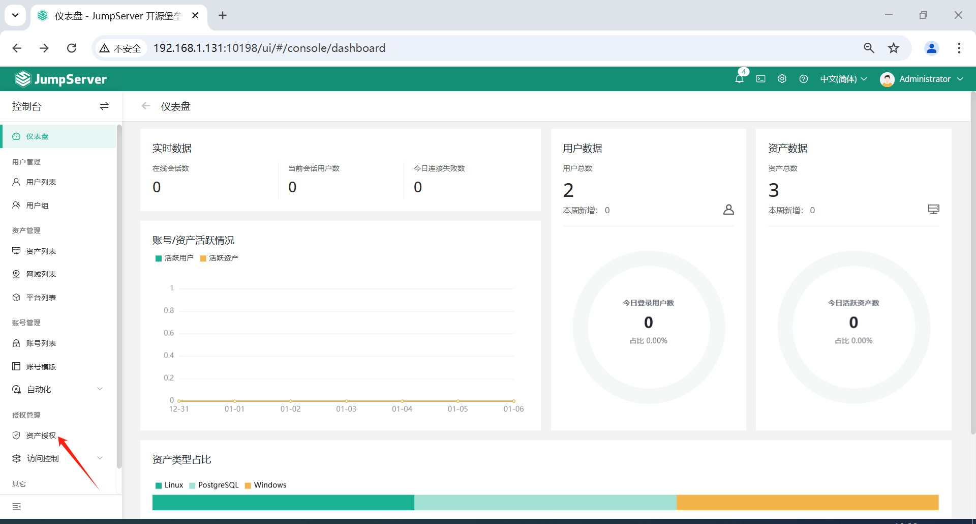Click the sidebar vertical scrollbar

coord(119,296)
